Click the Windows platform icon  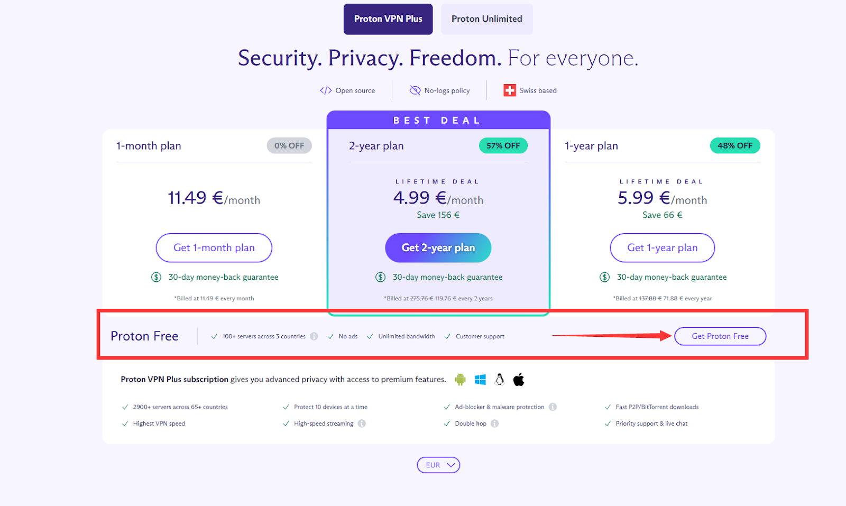click(x=480, y=380)
